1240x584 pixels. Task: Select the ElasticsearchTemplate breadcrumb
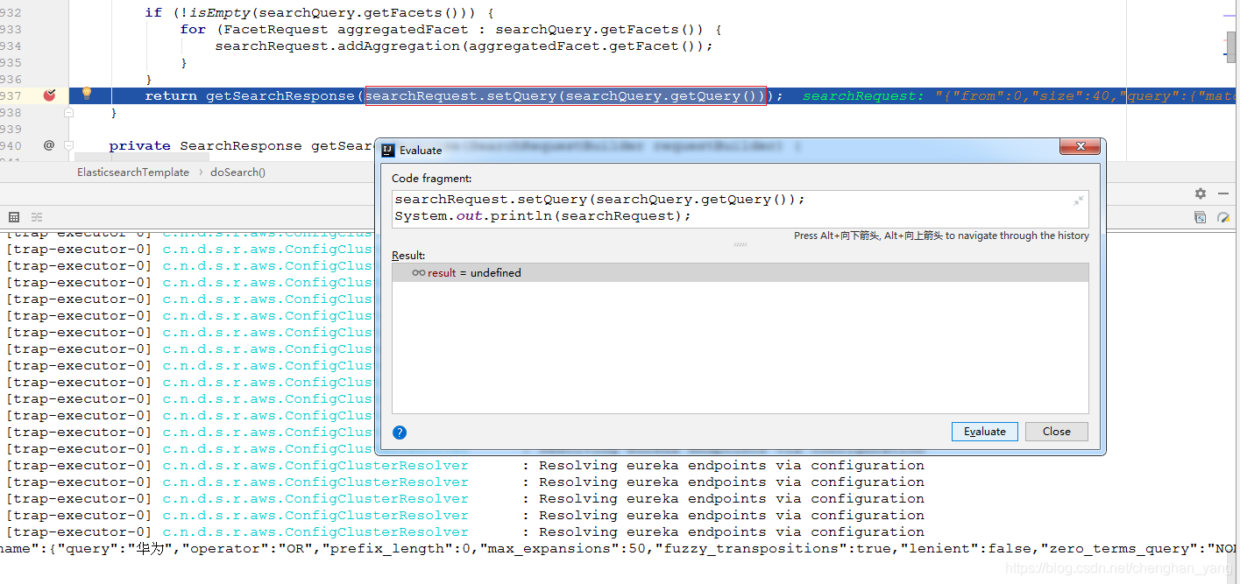pyautogui.click(x=133, y=172)
